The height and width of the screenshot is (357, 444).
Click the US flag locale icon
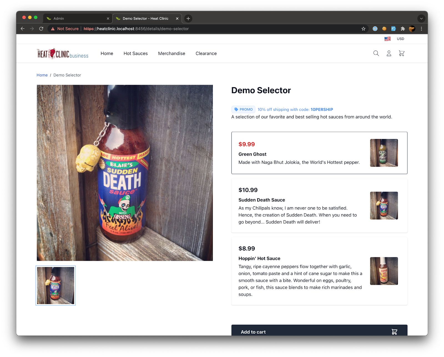click(x=387, y=39)
